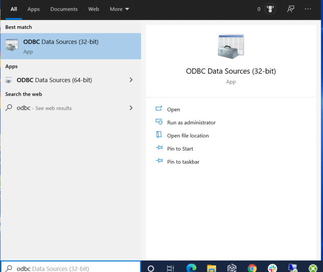Switch to the Documents tab

click(64, 9)
